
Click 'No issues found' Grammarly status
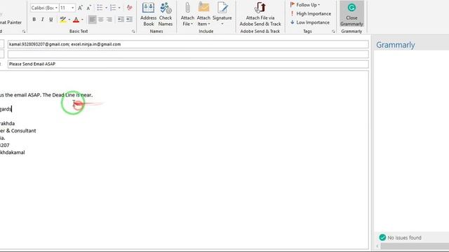click(401, 237)
